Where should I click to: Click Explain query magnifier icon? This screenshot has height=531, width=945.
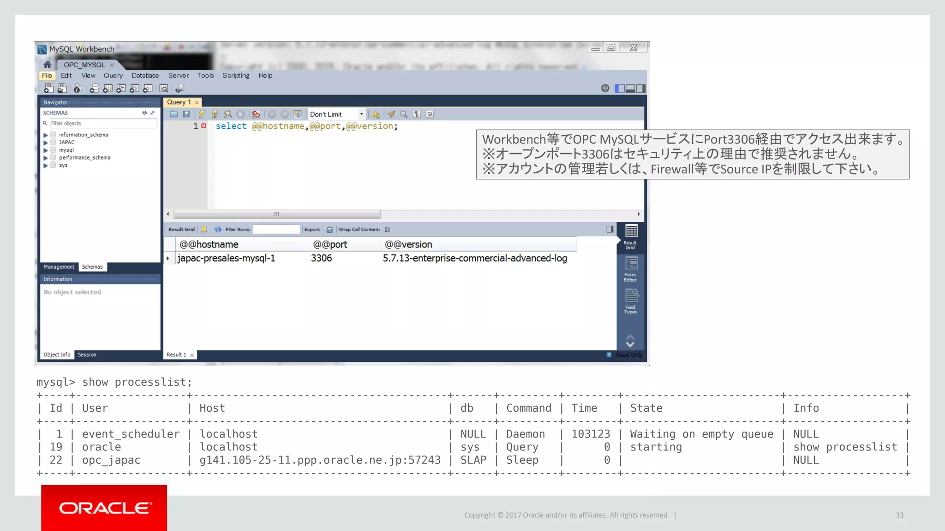(227, 114)
